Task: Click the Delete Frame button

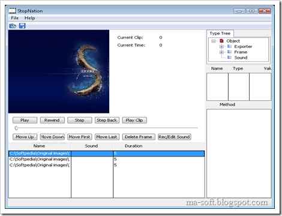Action: point(139,137)
